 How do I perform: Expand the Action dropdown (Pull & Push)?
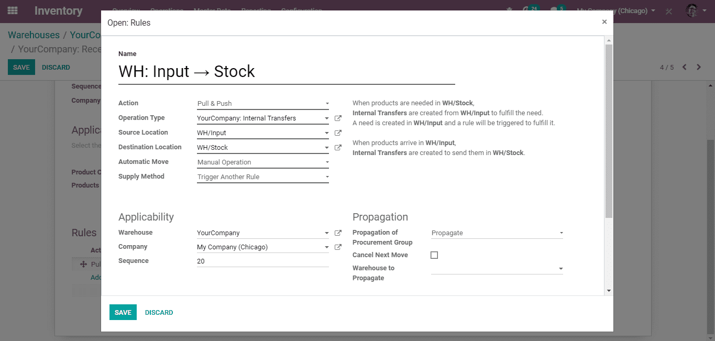263,104
